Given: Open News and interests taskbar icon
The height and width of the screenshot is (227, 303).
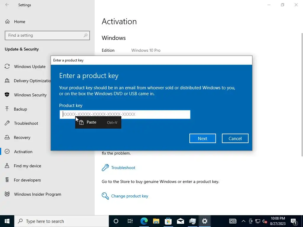Looking at the screenshot, I should [x=233, y=221].
